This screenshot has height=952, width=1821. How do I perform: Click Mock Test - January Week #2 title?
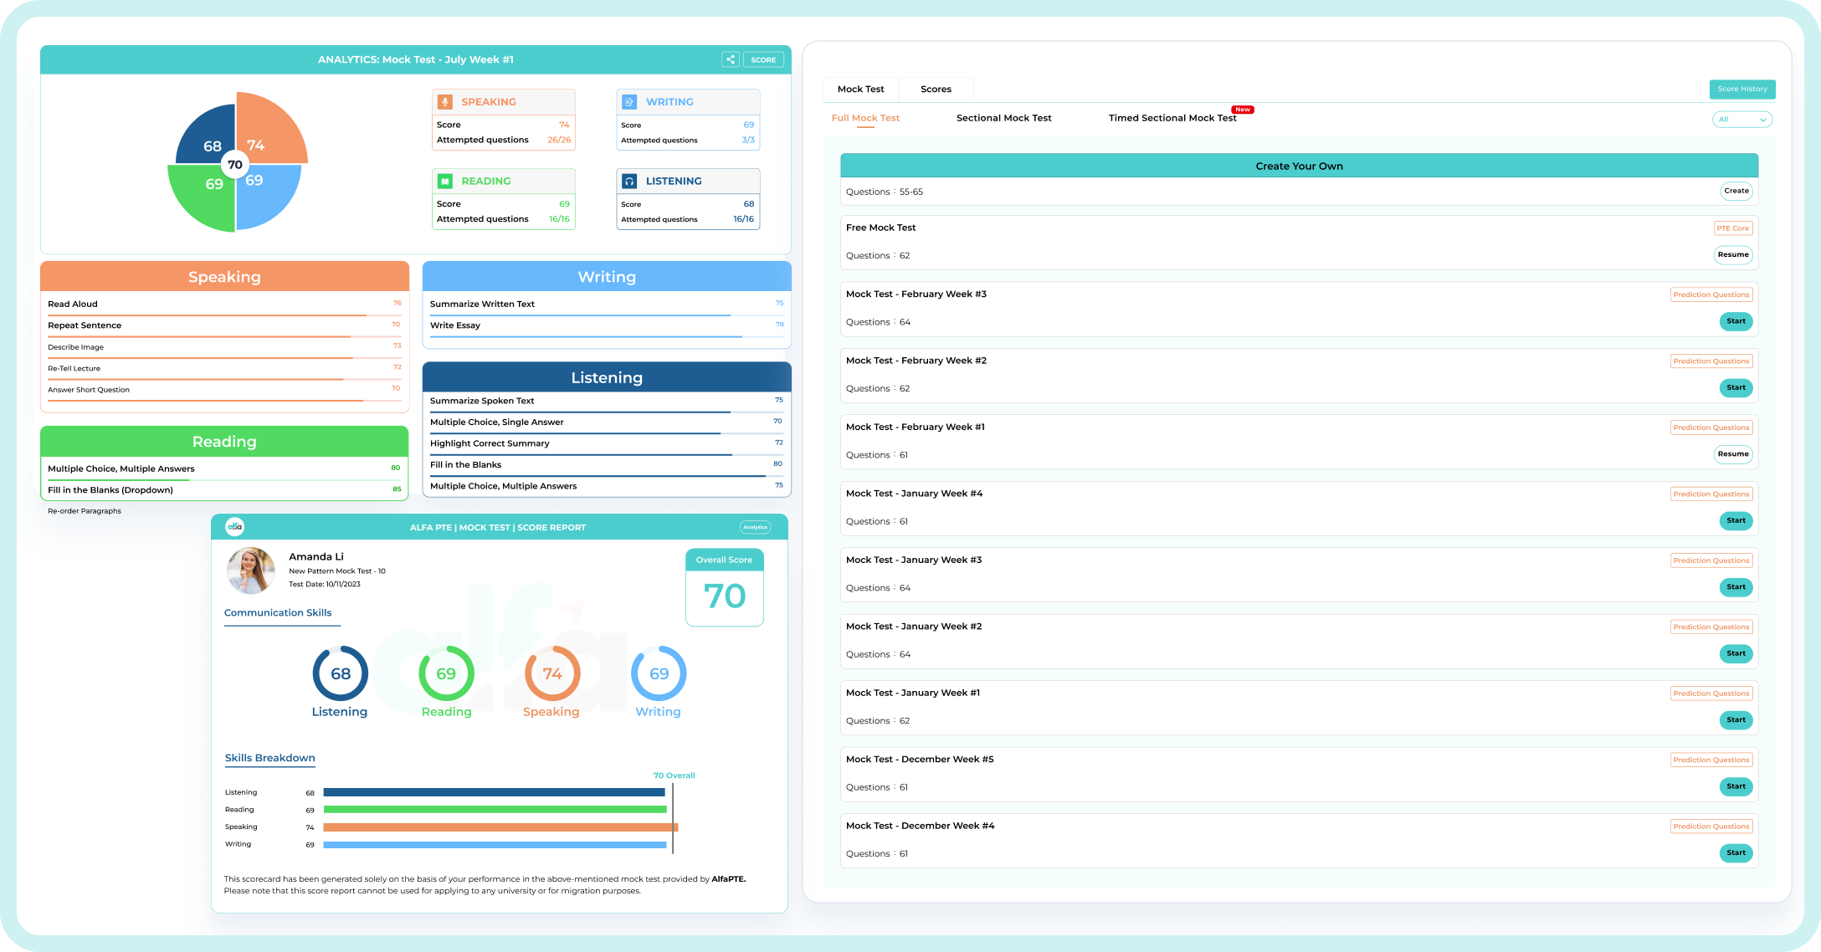914,627
